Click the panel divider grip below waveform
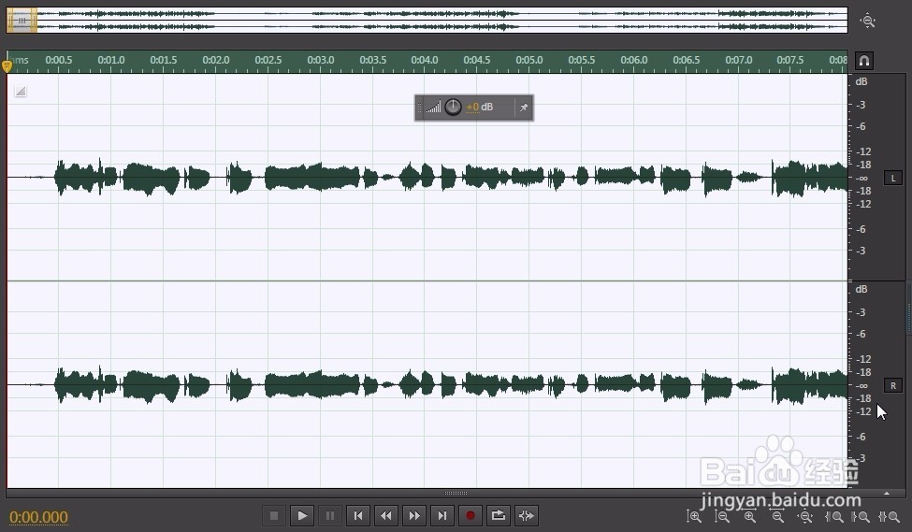This screenshot has height=532, width=912. 456,493
